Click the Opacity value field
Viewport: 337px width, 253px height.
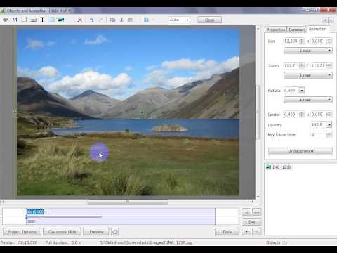point(318,124)
